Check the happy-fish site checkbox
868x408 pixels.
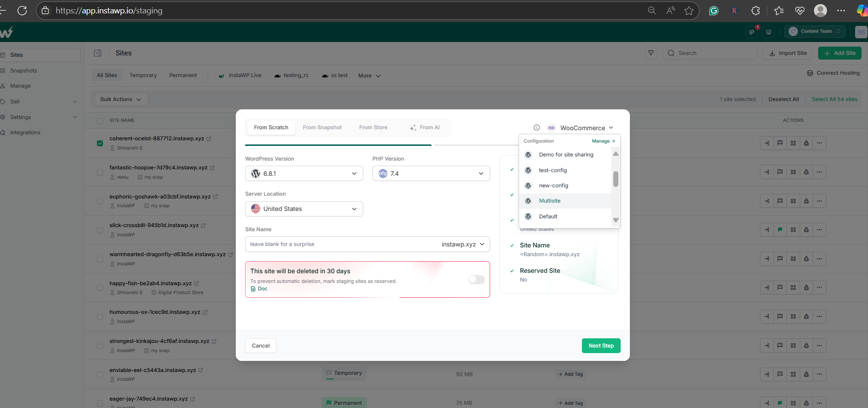[100, 288]
